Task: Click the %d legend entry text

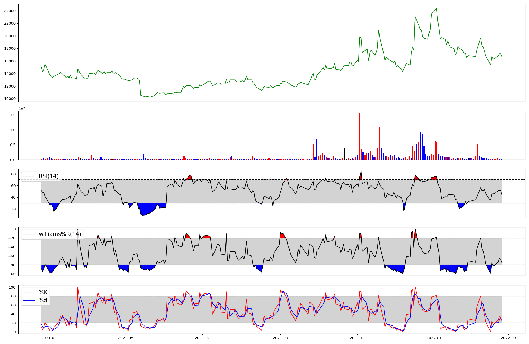Action: (x=43, y=300)
